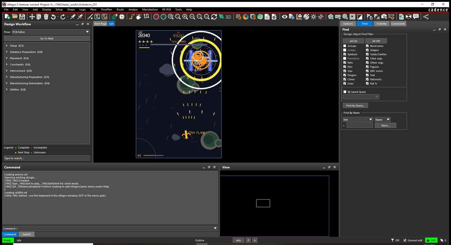Disable the DRC errors filter

point(367,71)
